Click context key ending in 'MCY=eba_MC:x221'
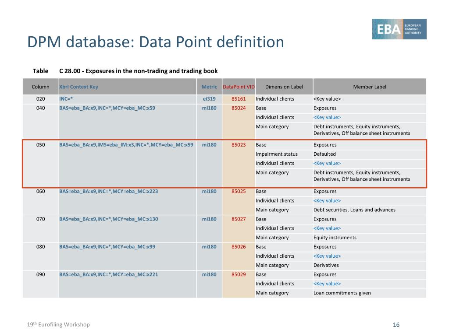Viewport: 449px width, 336px height. (109, 274)
